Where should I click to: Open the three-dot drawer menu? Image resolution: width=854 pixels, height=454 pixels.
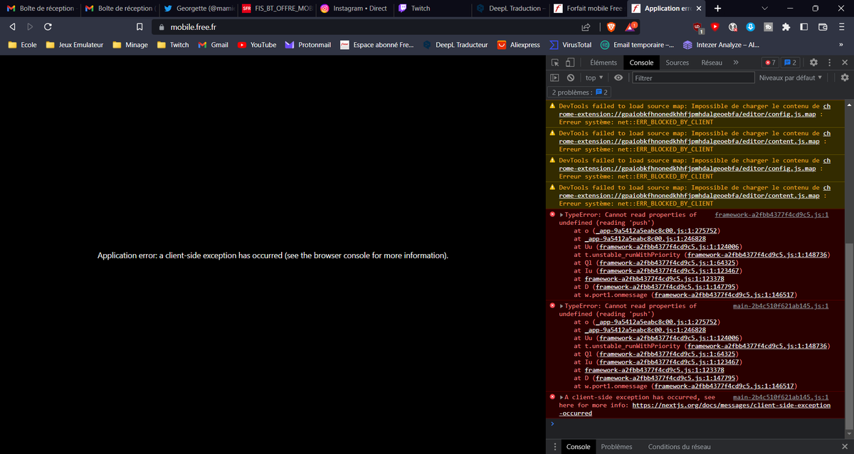tap(555, 447)
